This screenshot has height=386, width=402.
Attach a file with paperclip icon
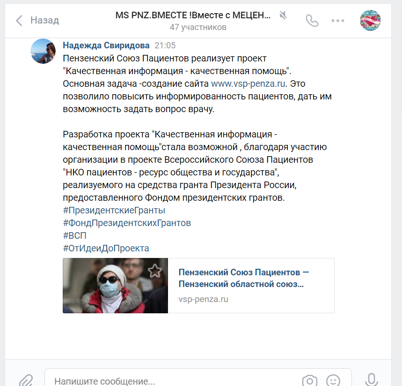26,380
